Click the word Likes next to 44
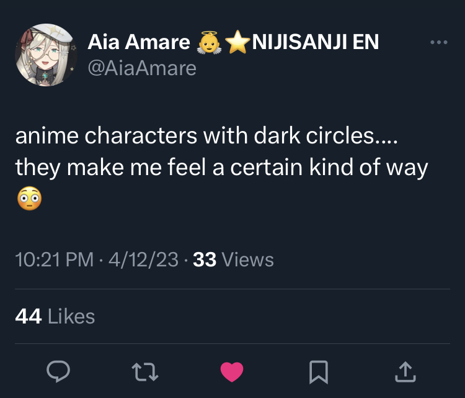Viewport: 465px width, 398px height. 71,316
